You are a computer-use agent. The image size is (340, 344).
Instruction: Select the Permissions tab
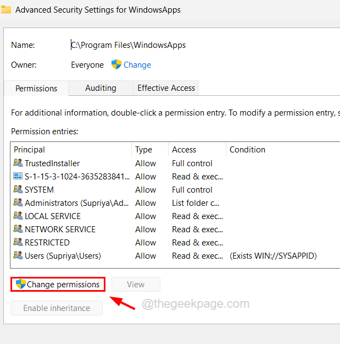[36, 89]
